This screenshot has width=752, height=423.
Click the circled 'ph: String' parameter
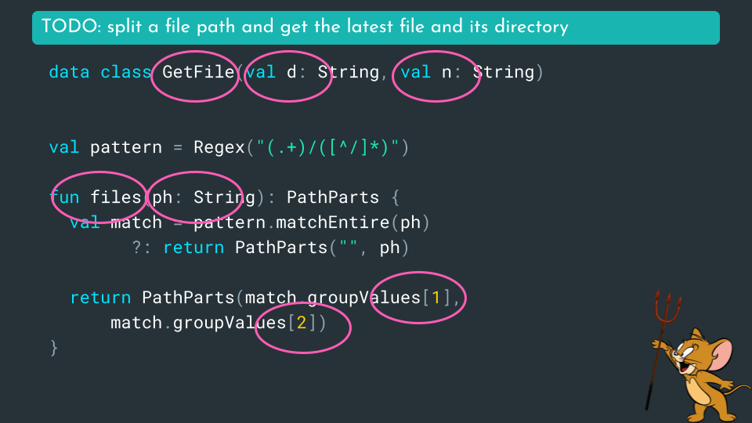point(197,197)
